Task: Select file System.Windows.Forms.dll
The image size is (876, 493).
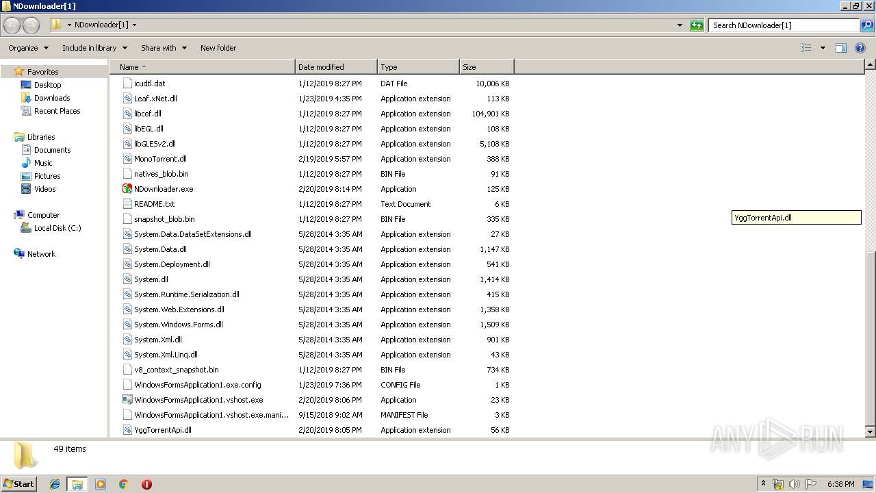Action: 179,325
